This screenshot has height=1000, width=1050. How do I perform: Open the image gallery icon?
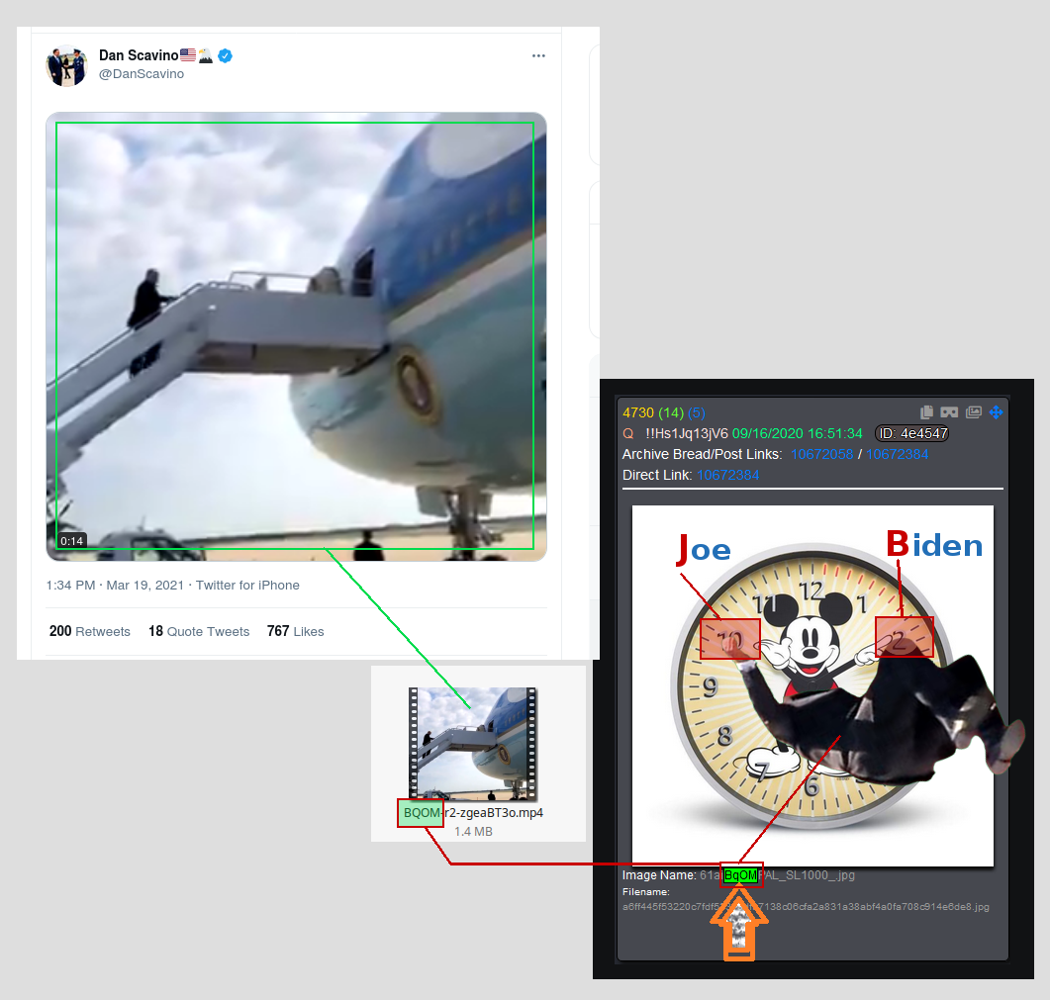974,412
